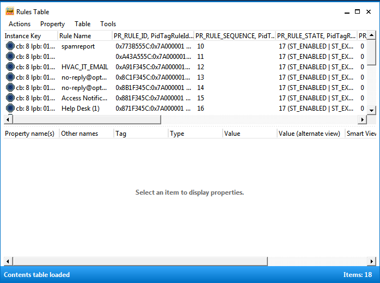Open the Property menu
Image resolution: width=380 pixels, height=283 pixels.
click(53, 24)
